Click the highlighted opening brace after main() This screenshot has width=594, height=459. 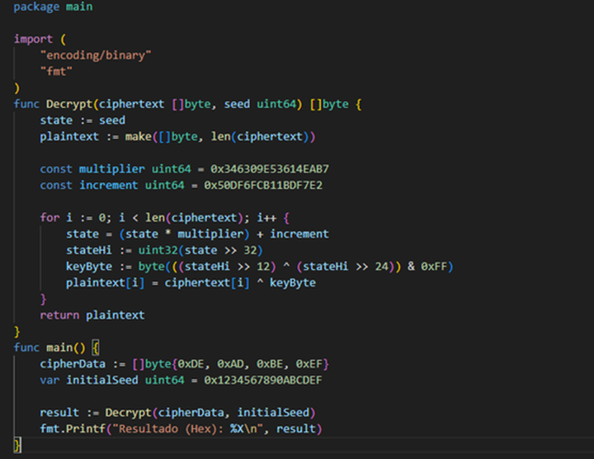tap(95, 348)
